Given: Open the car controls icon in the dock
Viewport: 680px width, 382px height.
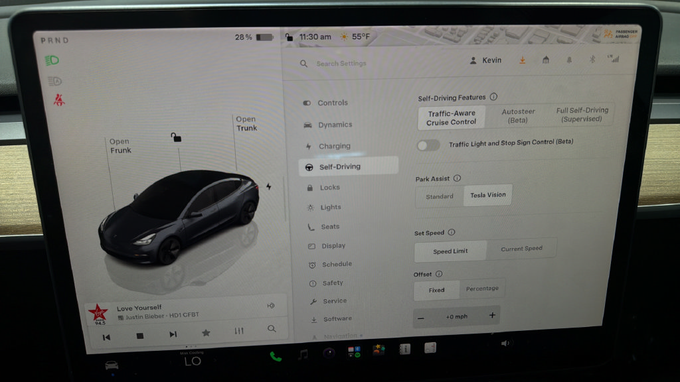Looking at the screenshot, I should pos(112,365).
